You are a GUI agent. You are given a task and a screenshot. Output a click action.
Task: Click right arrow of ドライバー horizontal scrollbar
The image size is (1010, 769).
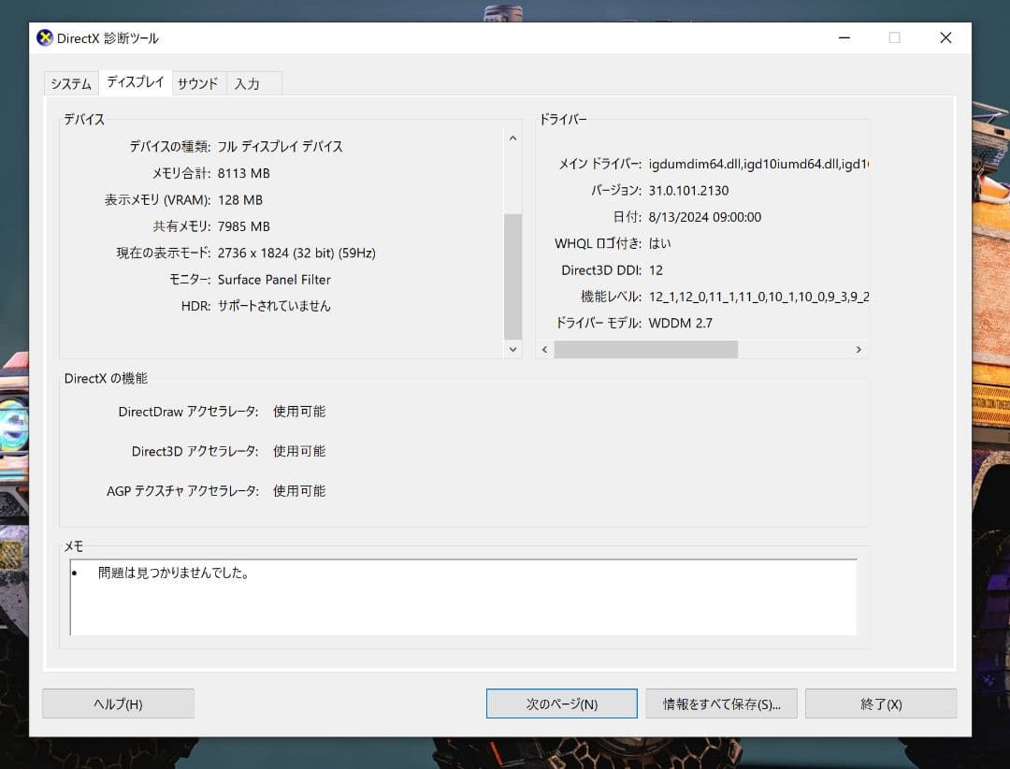858,349
